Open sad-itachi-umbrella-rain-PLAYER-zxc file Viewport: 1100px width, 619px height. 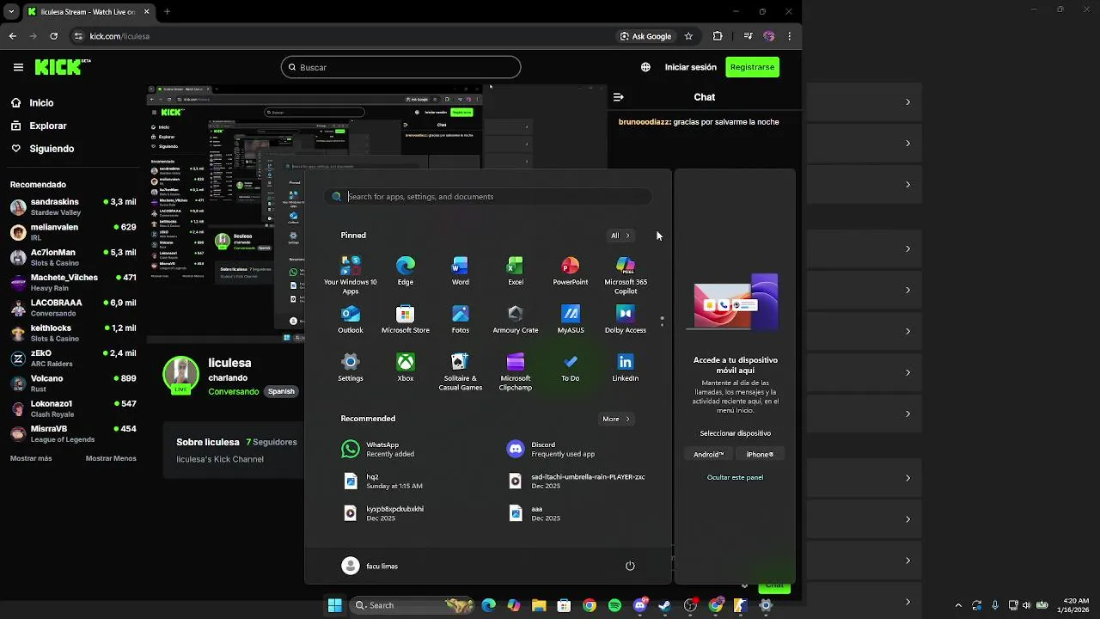[577, 481]
